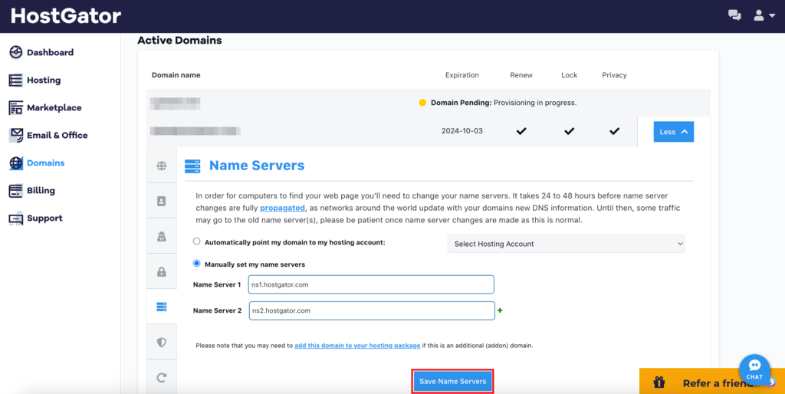Click the Name Servers heading icon

(192, 166)
